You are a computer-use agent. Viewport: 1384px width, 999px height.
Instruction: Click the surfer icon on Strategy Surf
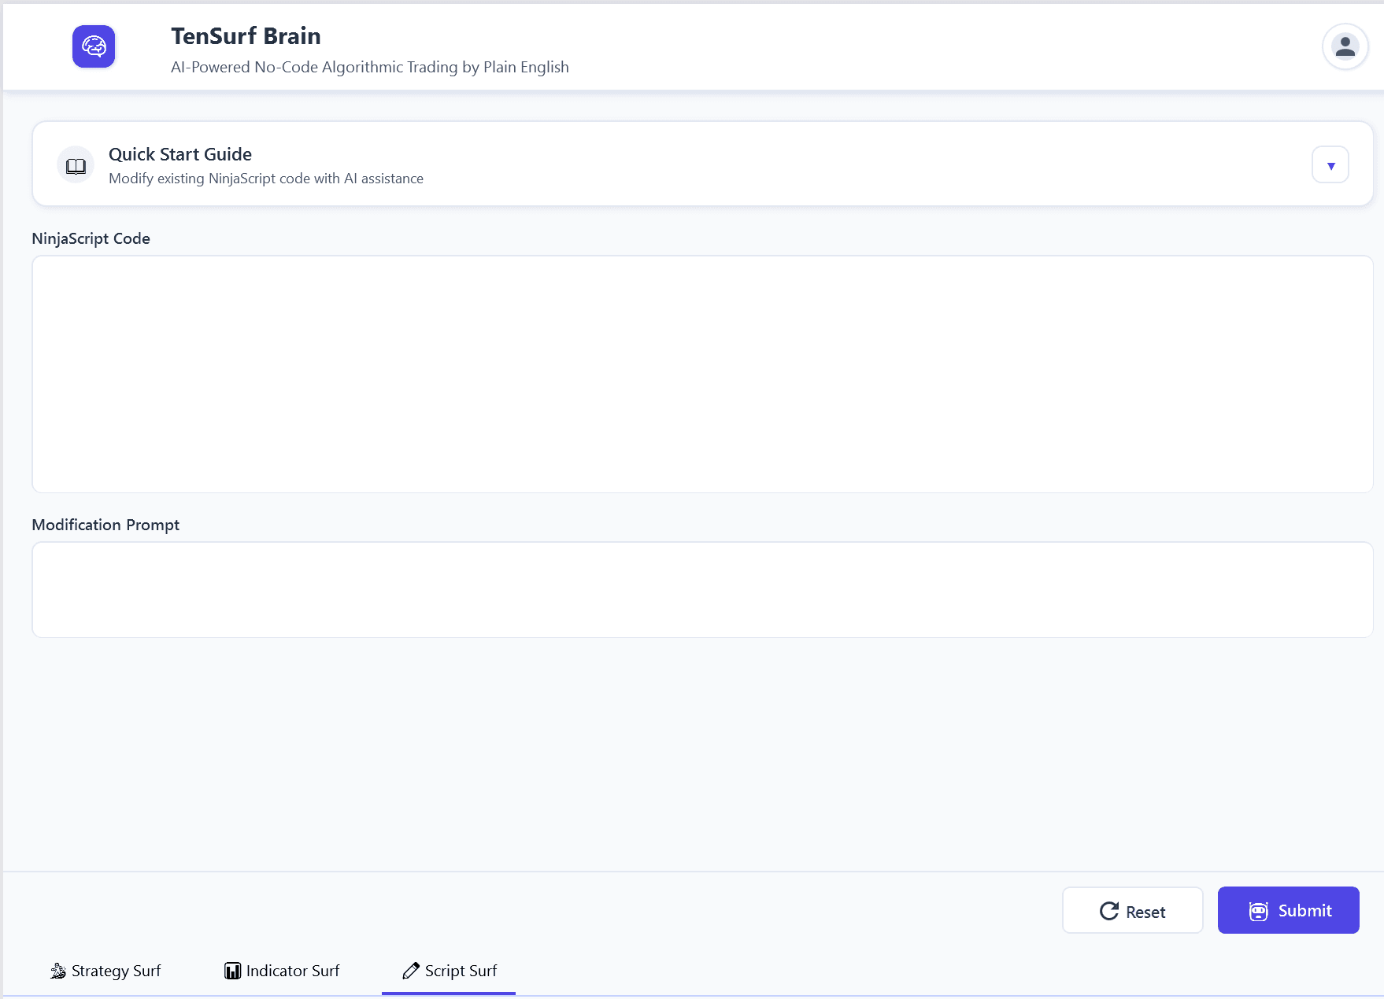tap(58, 971)
